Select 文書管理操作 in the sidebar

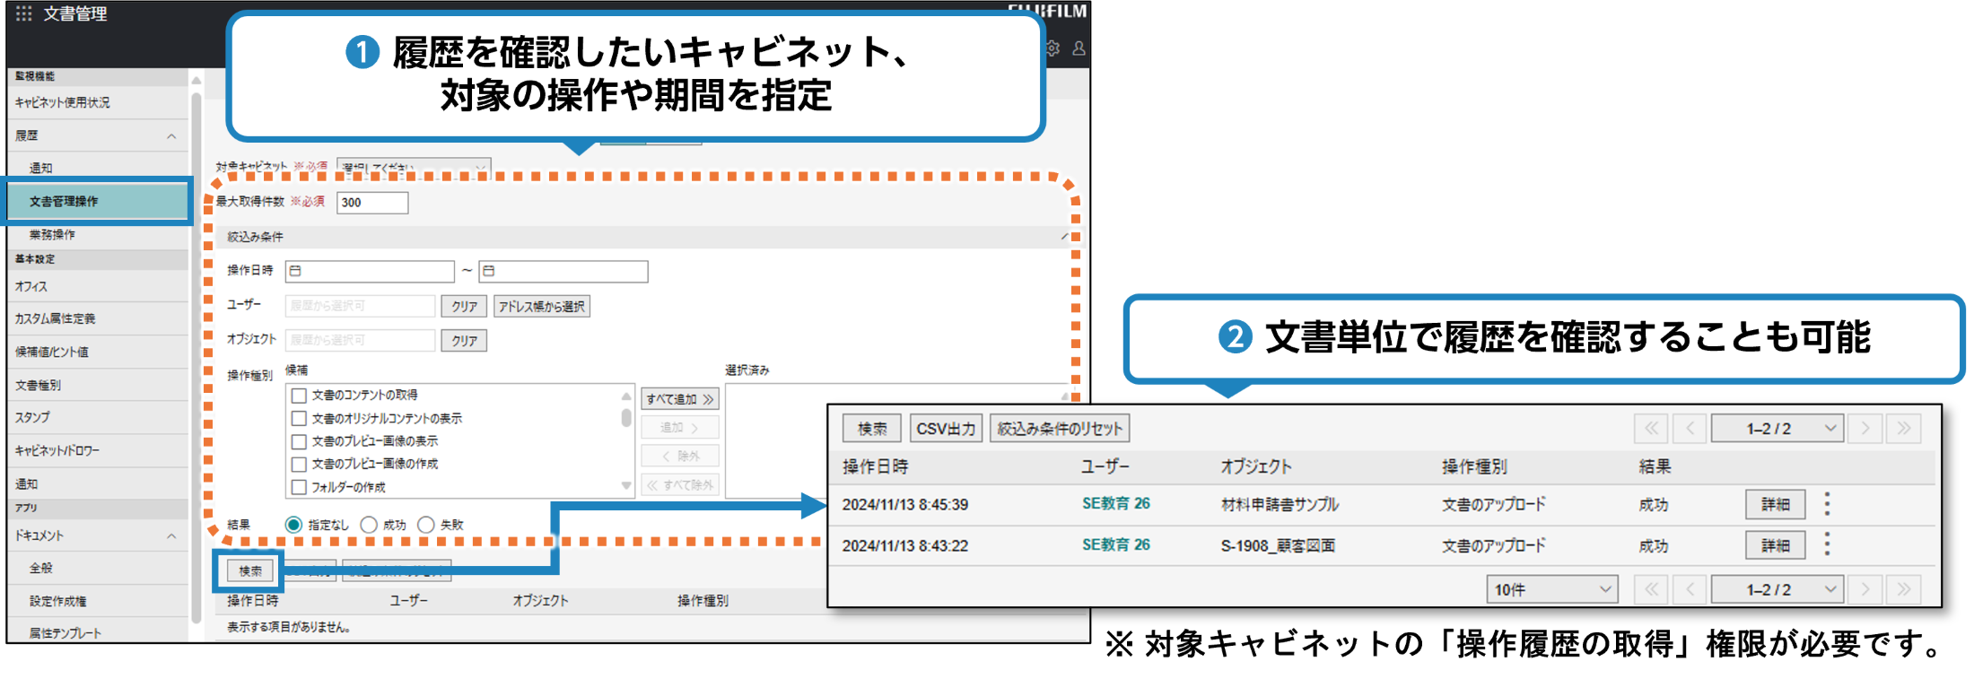(x=97, y=201)
